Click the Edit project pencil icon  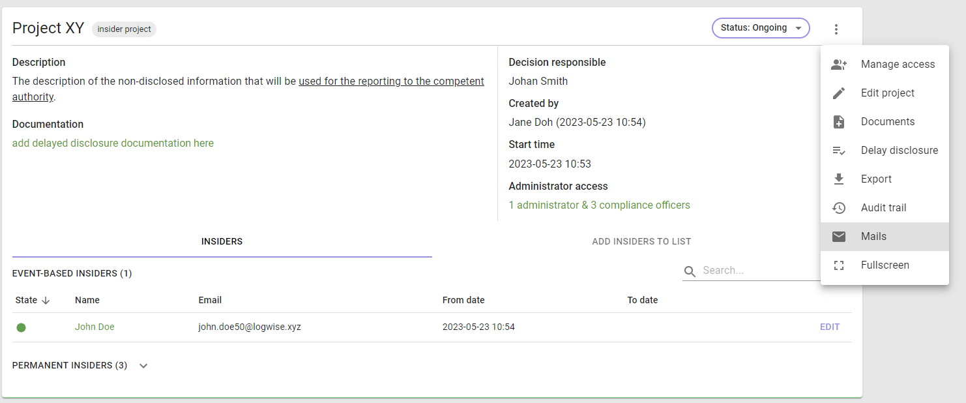(x=839, y=93)
